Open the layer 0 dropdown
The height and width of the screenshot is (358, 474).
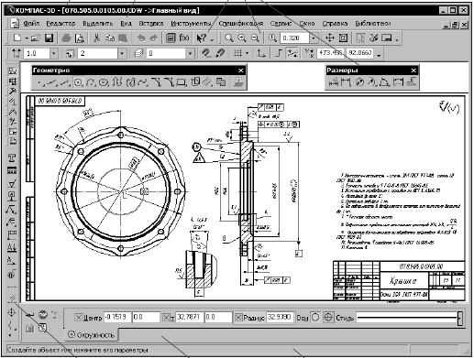(190, 53)
